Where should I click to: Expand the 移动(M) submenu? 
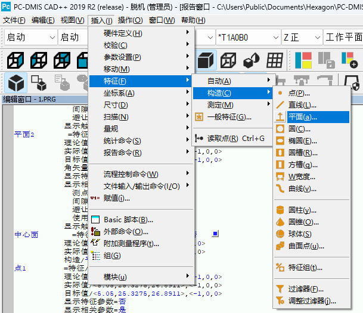(141, 69)
